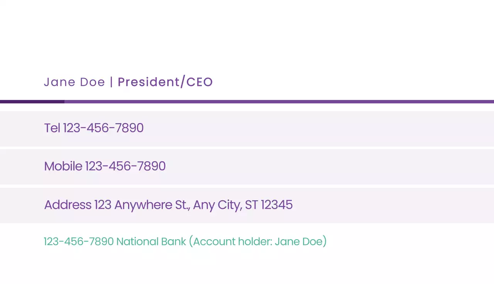Screen dimensions: 494x284
Task: Click the blank white area above the name
Action: [x=247, y=35]
